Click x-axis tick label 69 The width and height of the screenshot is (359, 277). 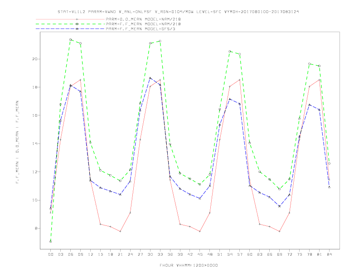280,254
